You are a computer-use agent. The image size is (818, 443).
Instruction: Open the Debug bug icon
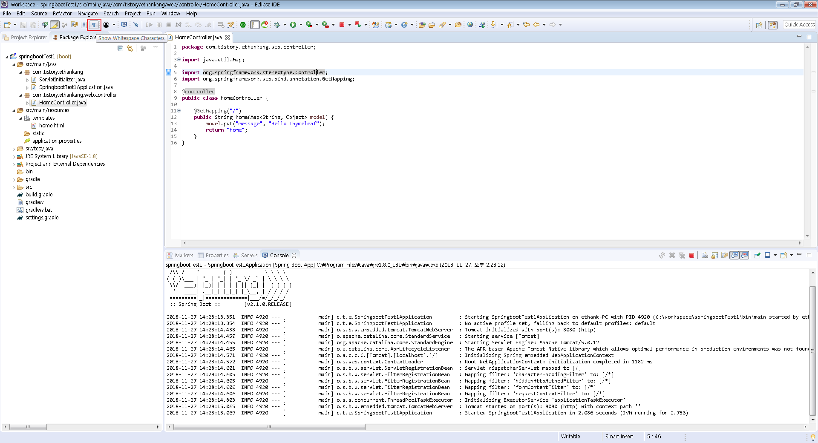[277, 25]
